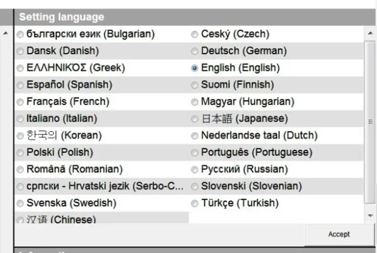Viewport: 377px width, 253px height.
Task: Select the Bulgarian language radio button
Action: point(20,34)
